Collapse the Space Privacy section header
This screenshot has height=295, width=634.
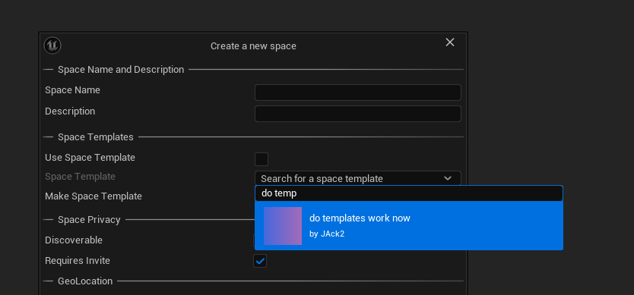89,219
